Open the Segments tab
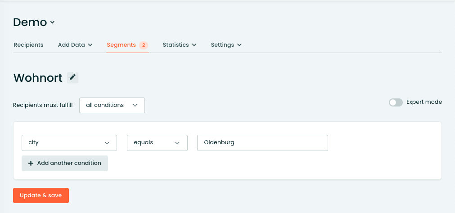Viewport: 455px width, 213px height. (122, 45)
